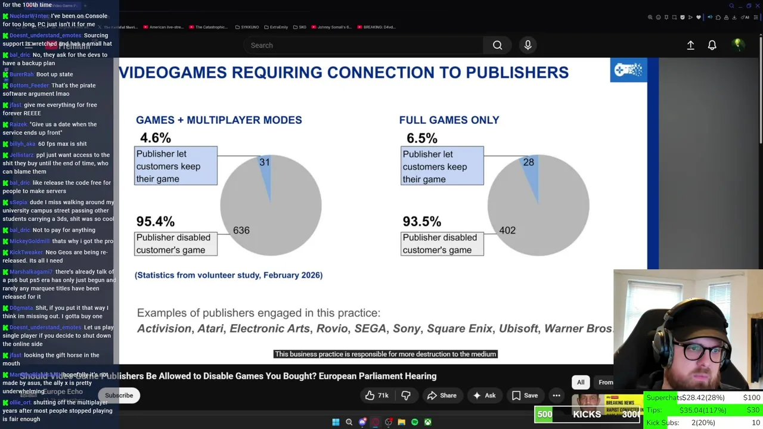
Task: Click the KICKS 500 goal bar
Action: point(588,414)
